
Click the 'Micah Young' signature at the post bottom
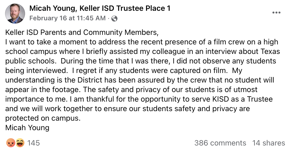(27, 128)
